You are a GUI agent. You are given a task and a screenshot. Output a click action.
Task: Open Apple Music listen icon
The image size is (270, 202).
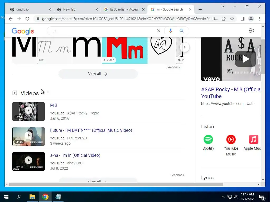pyautogui.click(x=253, y=139)
